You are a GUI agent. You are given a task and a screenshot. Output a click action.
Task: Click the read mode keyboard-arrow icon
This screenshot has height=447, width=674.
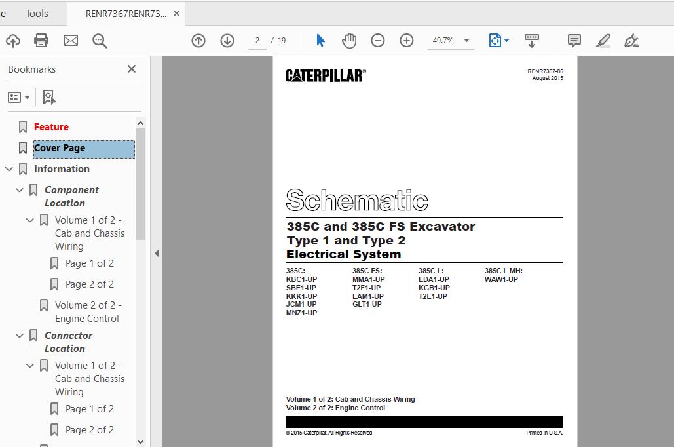coord(532,41)
